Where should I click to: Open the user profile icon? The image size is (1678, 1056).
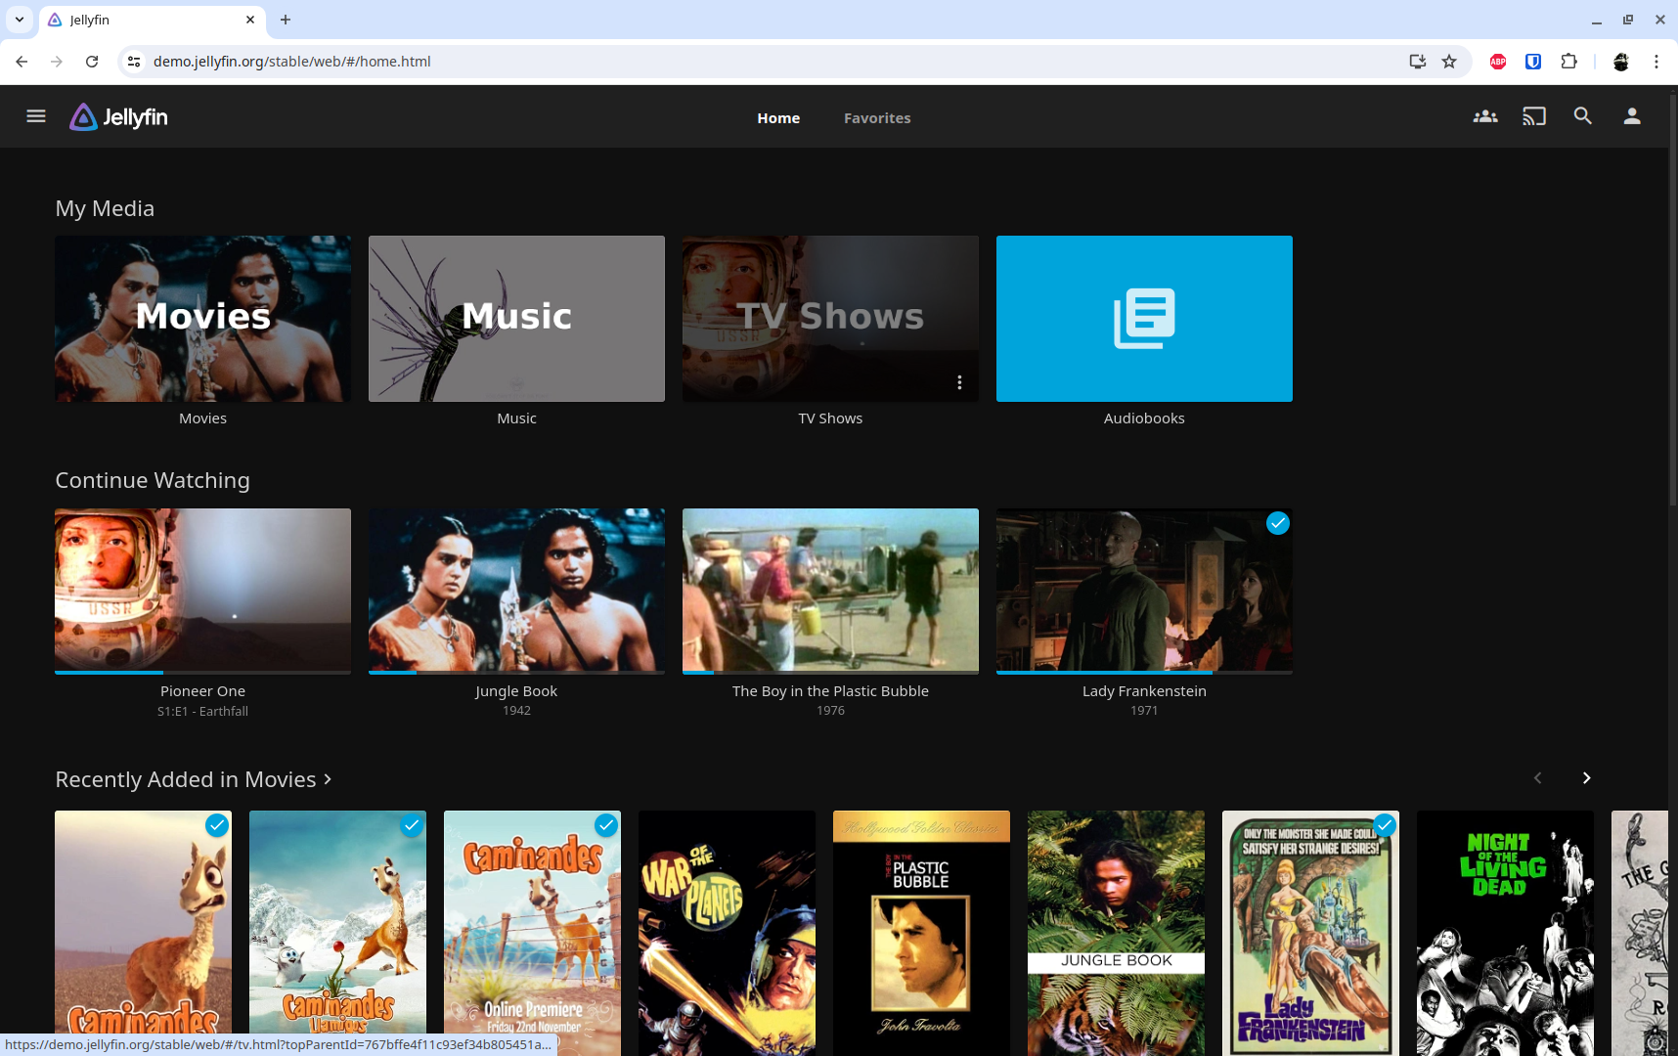click(1632, 116)
